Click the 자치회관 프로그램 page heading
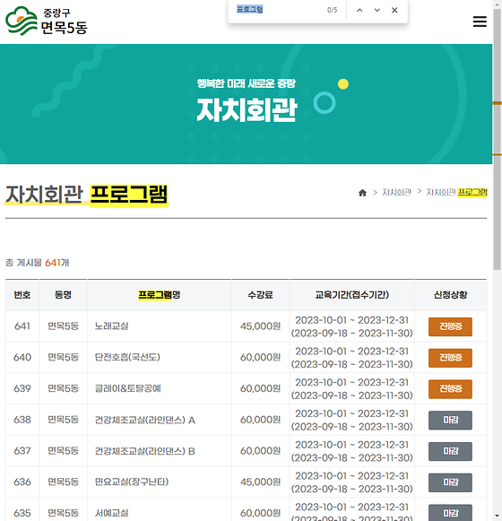Screen dimensions: 502x521 (x=87, y=195)
